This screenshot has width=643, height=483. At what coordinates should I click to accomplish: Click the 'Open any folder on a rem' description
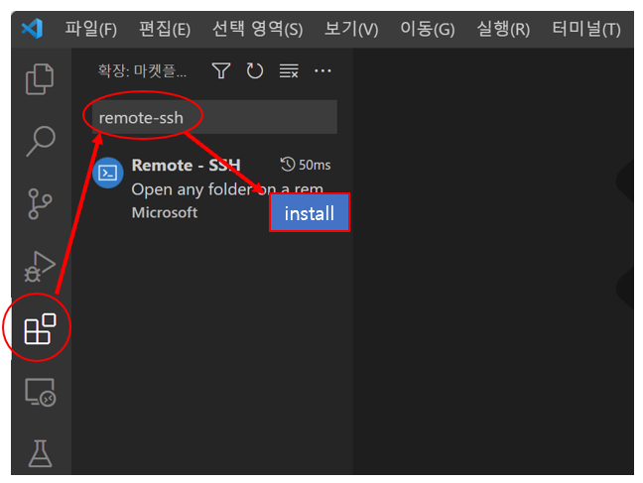pos(227,189)
